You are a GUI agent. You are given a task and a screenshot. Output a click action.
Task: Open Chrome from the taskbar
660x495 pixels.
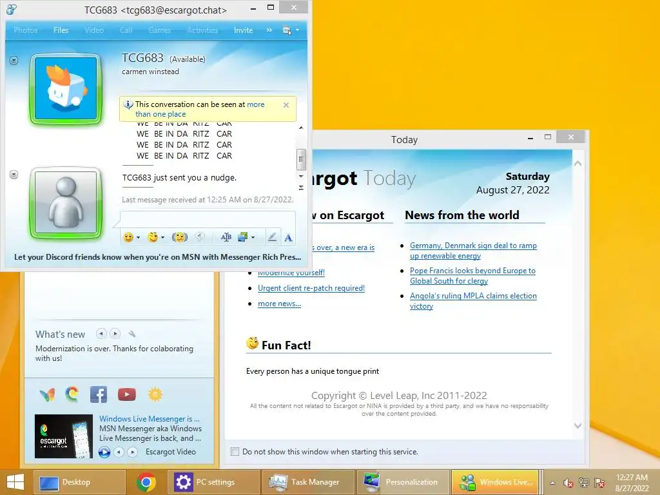(146, 482)
